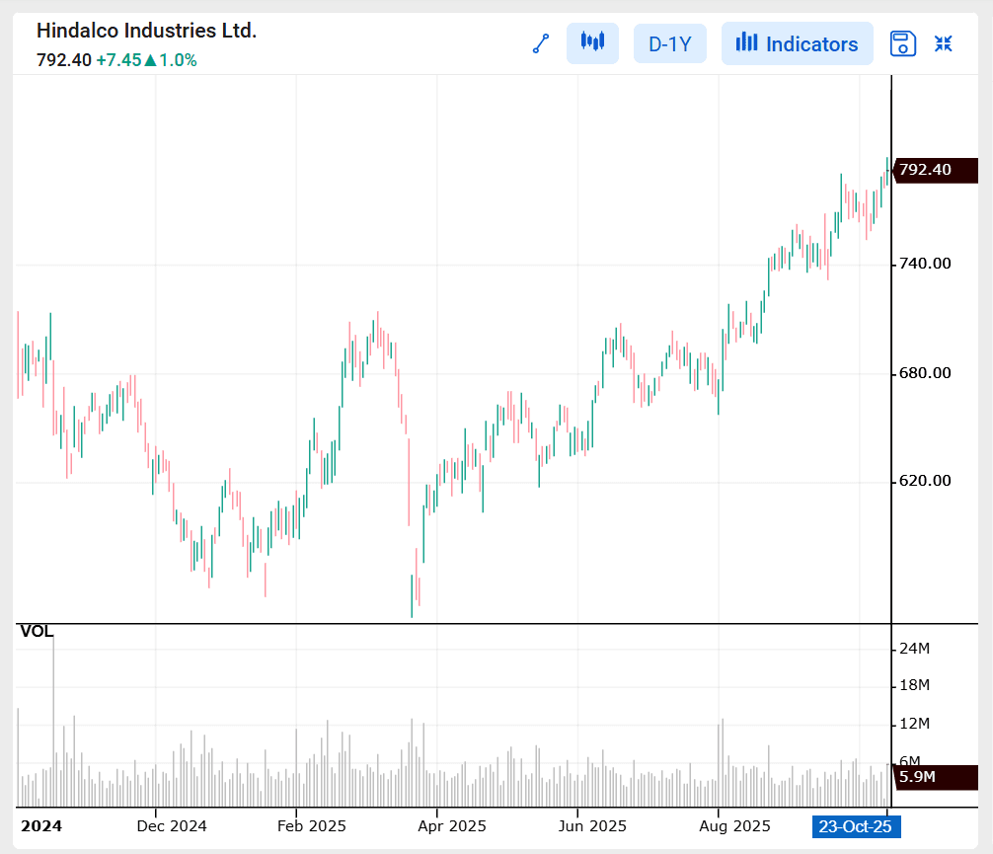
Task: Click the Feb 2025 axis label
Action: [x=312, y=826]
